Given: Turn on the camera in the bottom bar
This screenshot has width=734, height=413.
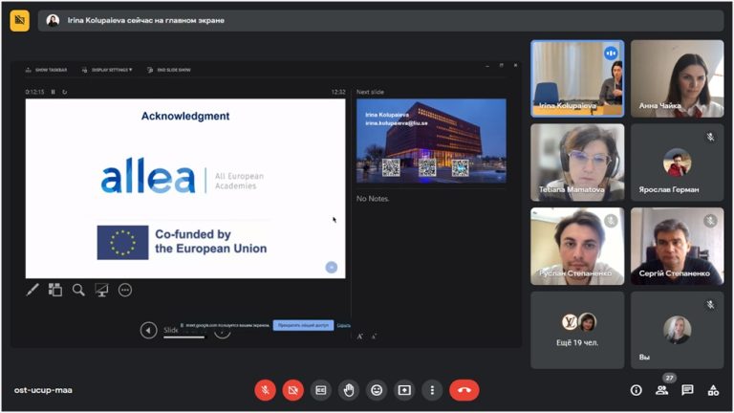Looking at the screenshot, I should click(x=293, y=390).
